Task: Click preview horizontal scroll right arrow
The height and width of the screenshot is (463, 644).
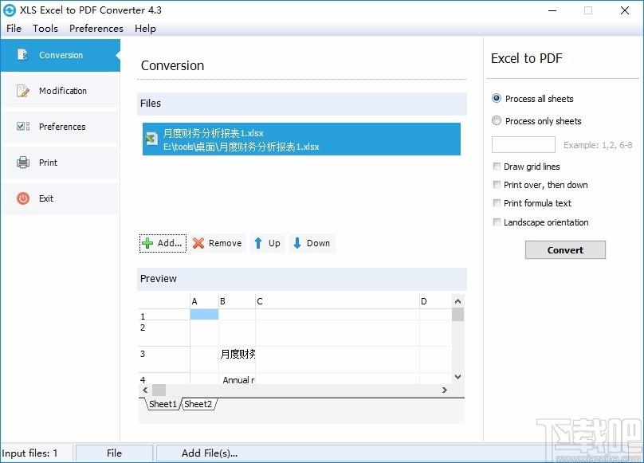Action: click(445, 390)
